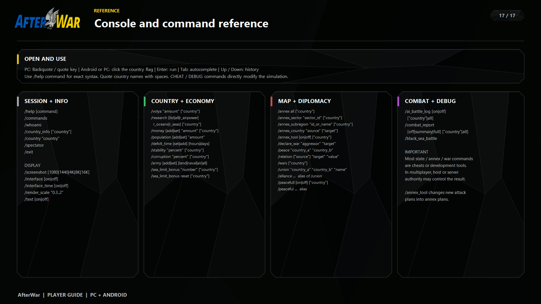Click the 'Most state / annex / war commands' line
This screenshot has width=541, height=304.
[439, 159]
